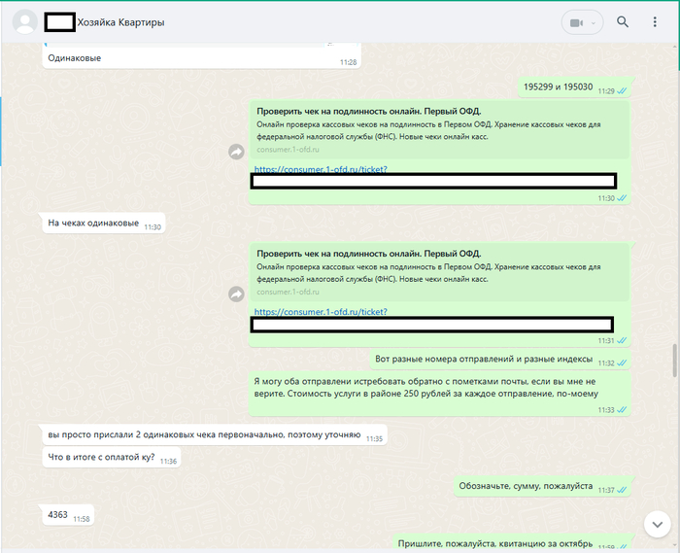680x553 pixels.
Task: Open the consumer.1-ofd.ru link sent at 11:30
Action: pos(321,169)
